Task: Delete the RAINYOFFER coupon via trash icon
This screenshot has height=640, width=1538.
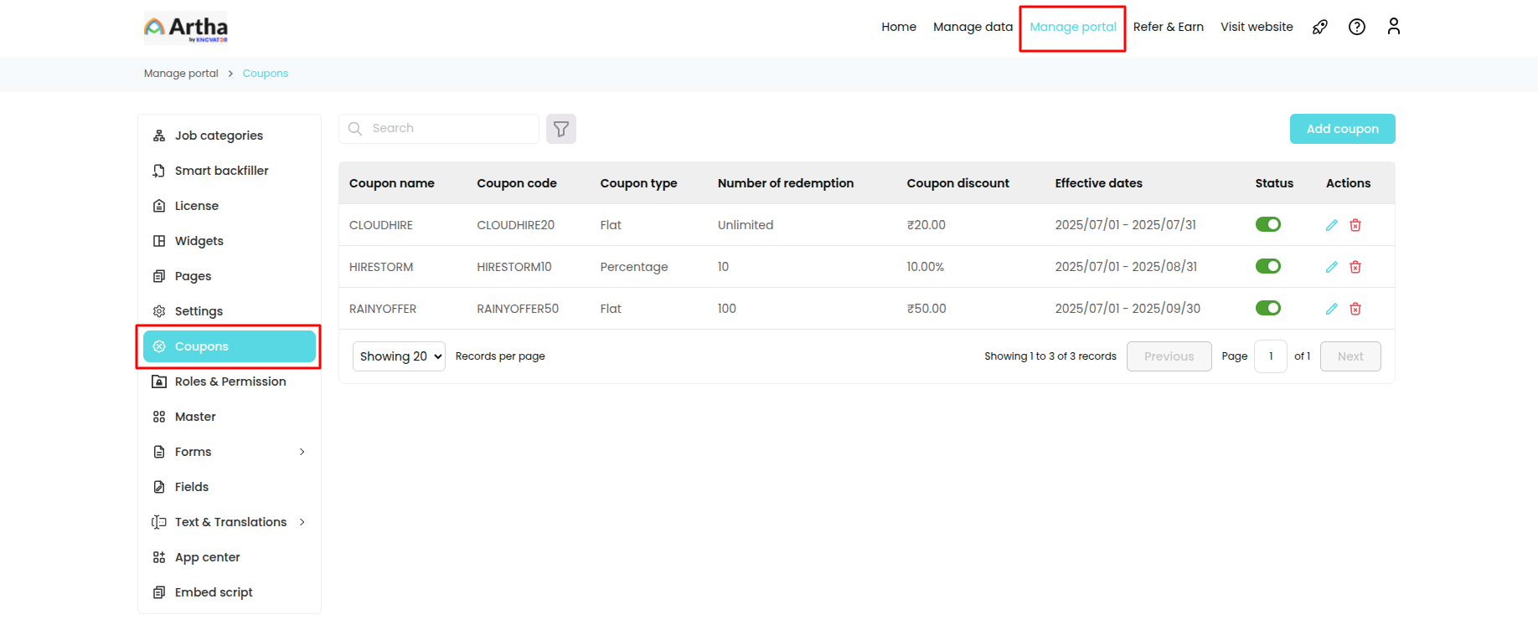Action: click(1355, 309)
